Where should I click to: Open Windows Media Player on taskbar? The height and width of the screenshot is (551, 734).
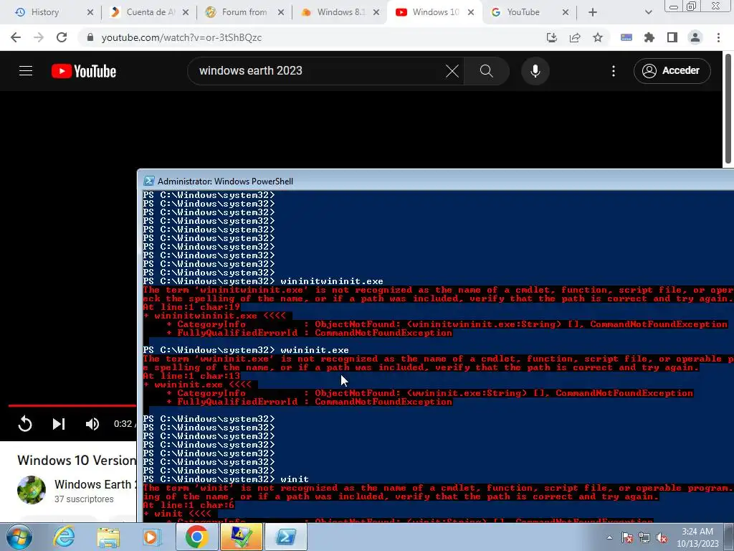coord(152,537)
